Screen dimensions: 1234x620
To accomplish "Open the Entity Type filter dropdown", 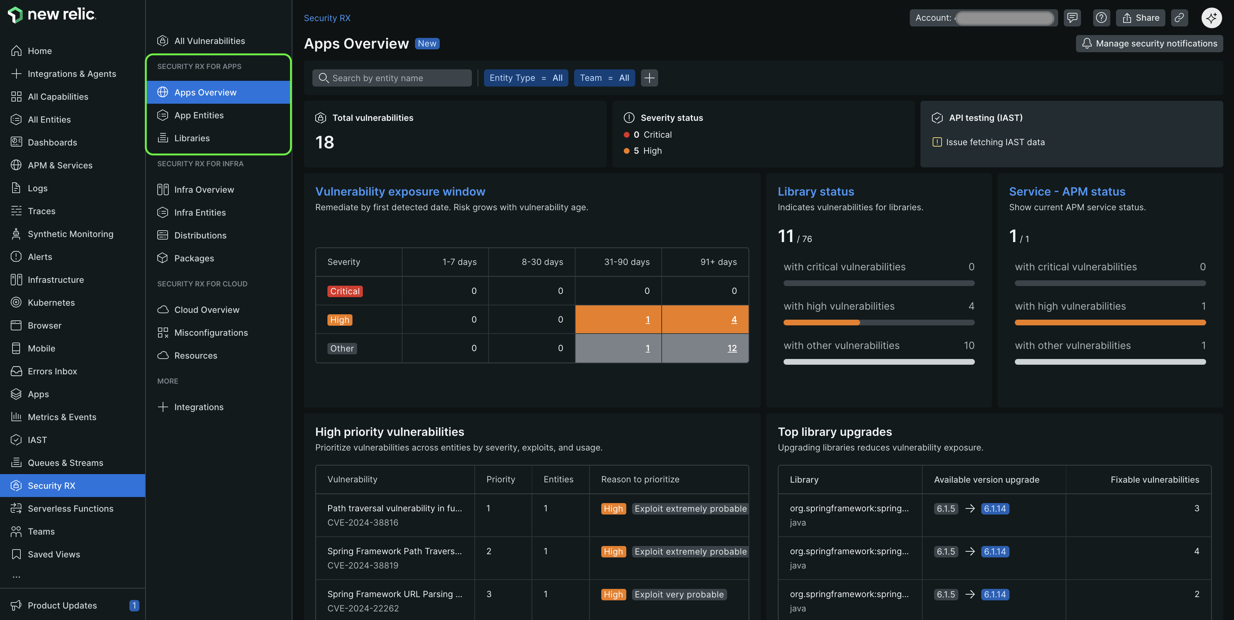I will point(525,78).
